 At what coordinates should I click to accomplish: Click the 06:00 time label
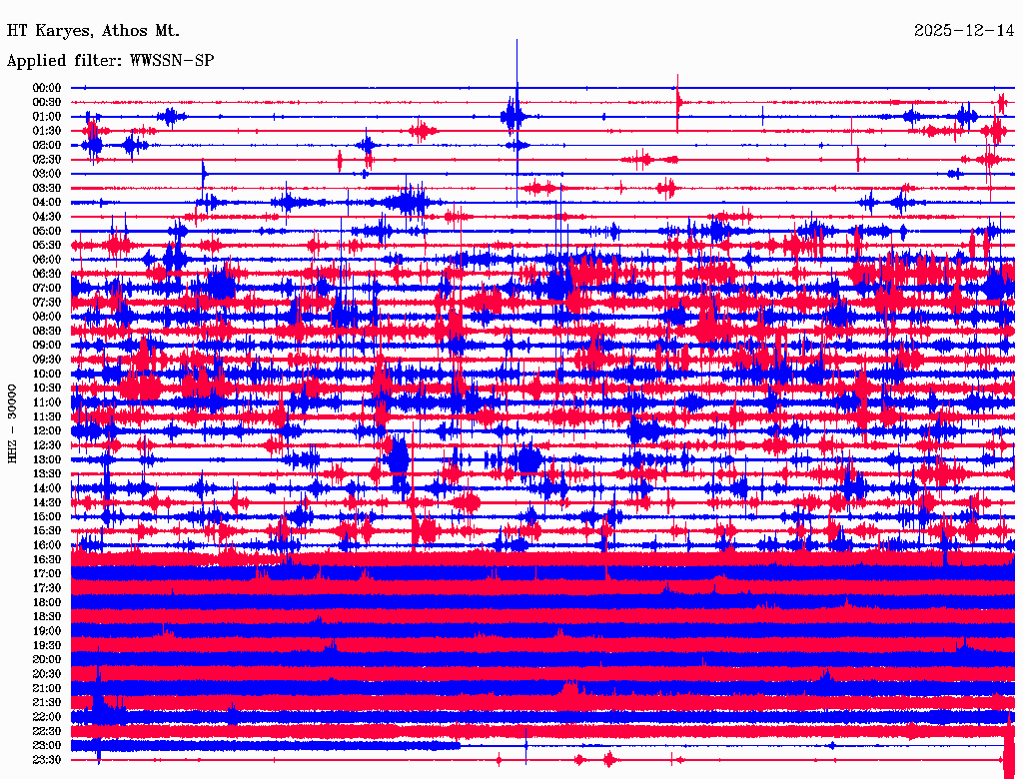tap(47, 259)
